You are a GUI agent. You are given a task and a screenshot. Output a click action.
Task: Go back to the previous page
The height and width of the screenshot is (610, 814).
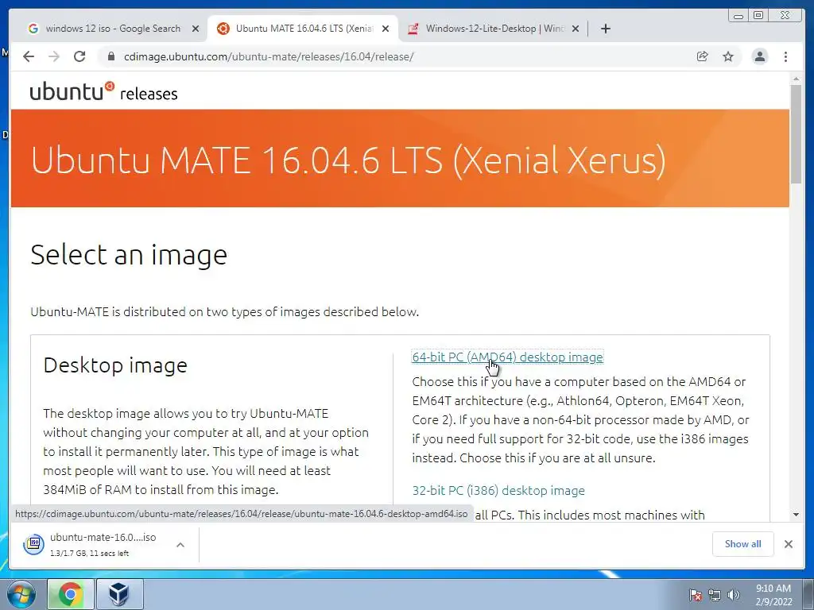(x=29, y=56)
